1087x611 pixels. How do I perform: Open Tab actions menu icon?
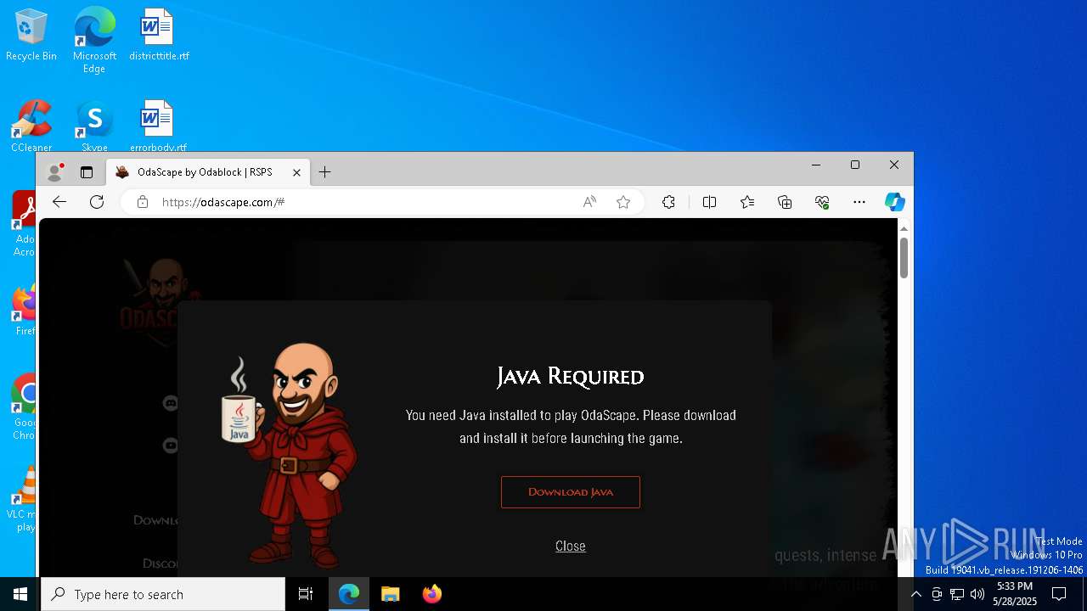87,172
